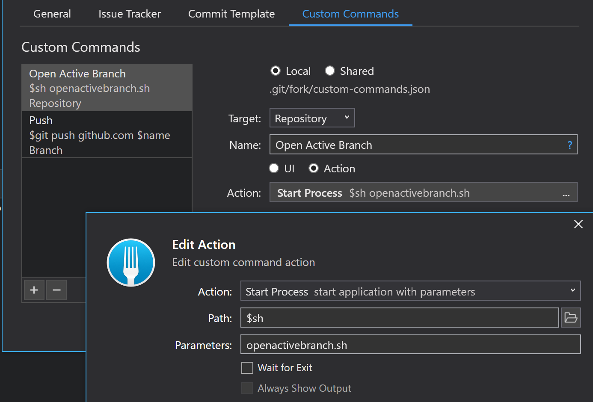This screenshot has height=402, width=593.
Task: Click inside the Name input field
Action: (x=406, y=145)
